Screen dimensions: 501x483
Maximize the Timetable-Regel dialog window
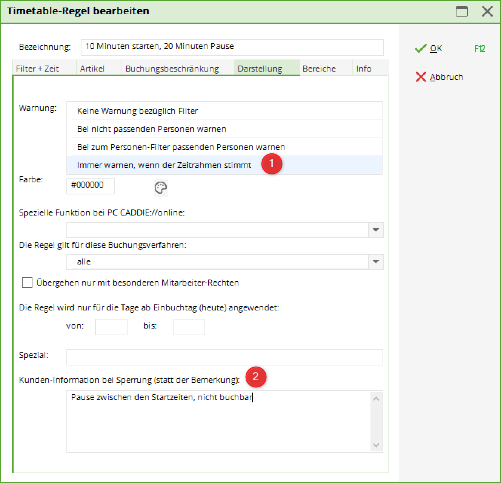coord(461,11)
